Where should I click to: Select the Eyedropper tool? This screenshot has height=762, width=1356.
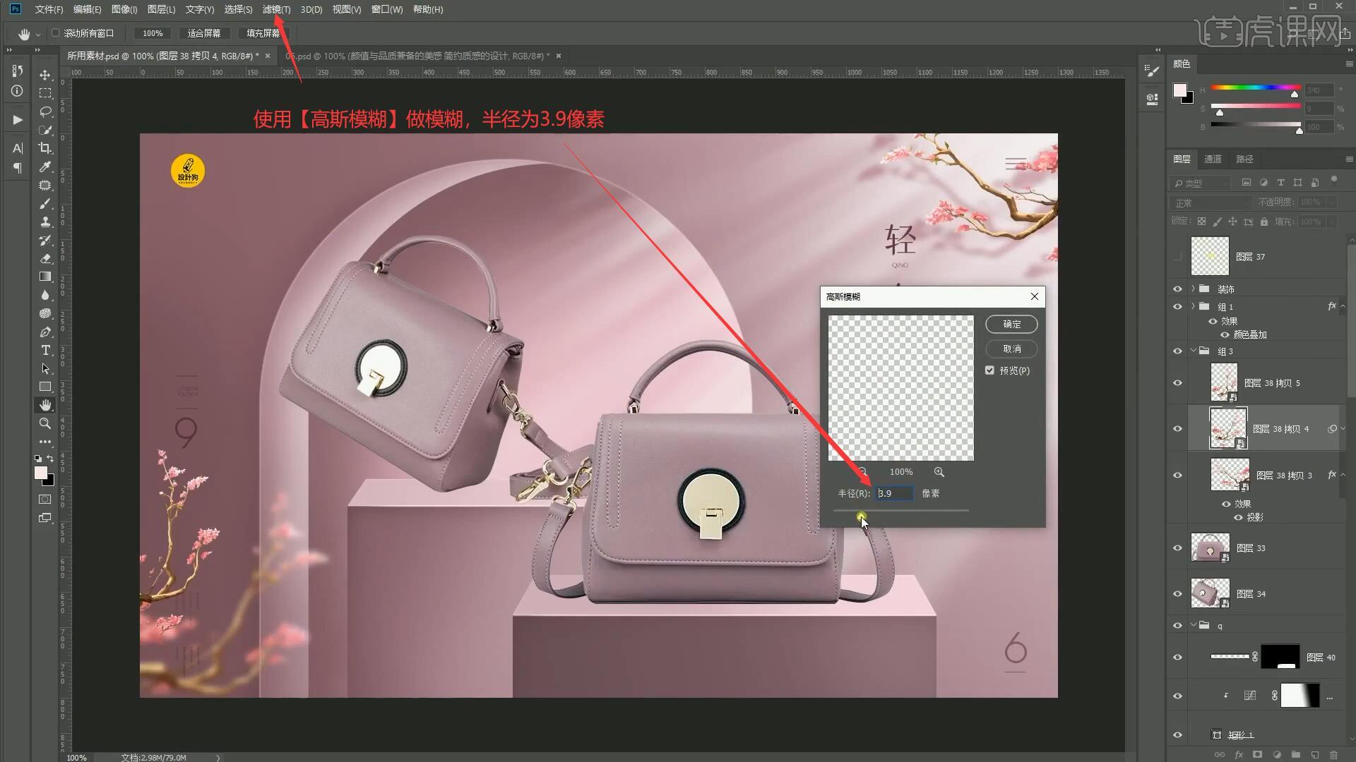point(45,167)
